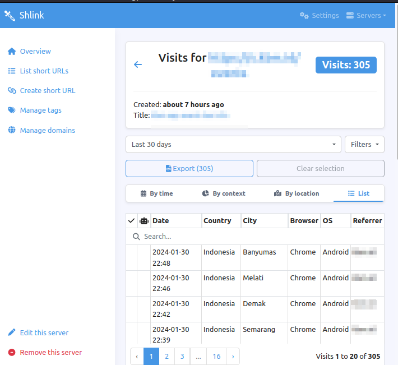Click the 2024-01-30 22:48 date cell

[x=176, y=258]
